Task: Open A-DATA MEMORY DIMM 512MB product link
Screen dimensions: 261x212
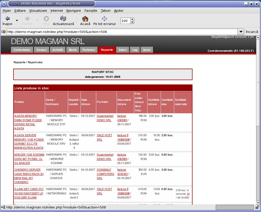Action: click(x=28, y=122)
